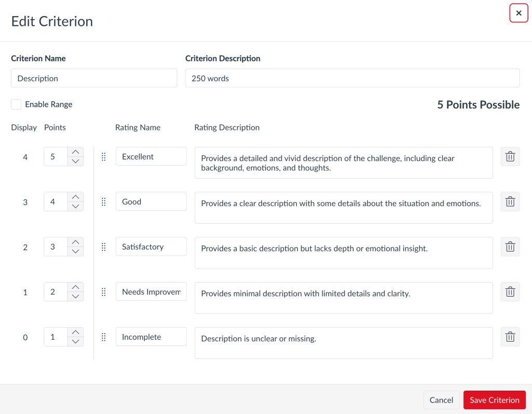Delete the Good rating row
The width and height of the screenshot is (532, 414).
pos(510,202)
